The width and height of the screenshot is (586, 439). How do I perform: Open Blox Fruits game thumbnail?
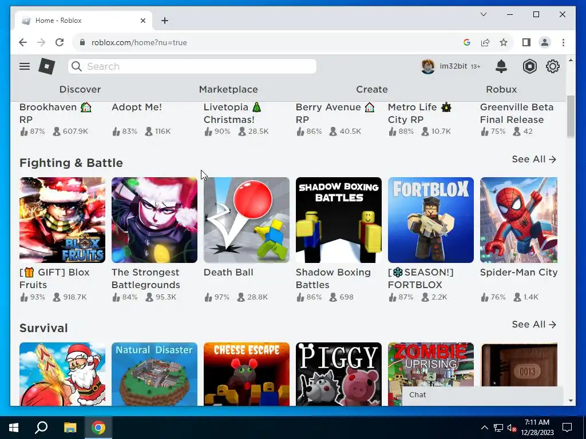coord(62,220)
